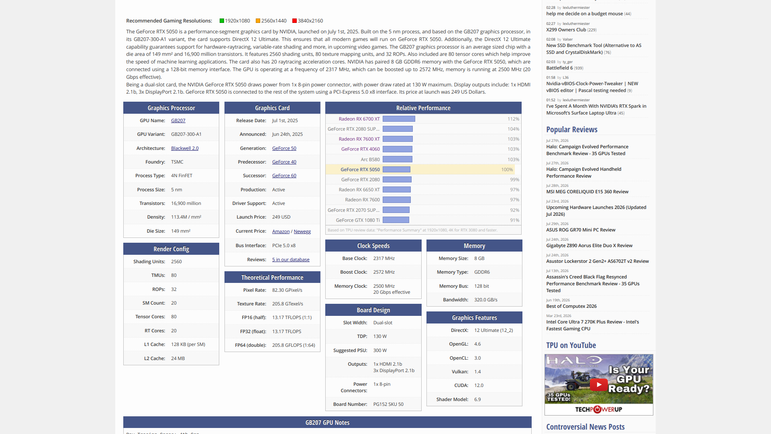Open the Blackwell 2.0 architecture link
Screen dimensions: 771x434
click(185, 148)
